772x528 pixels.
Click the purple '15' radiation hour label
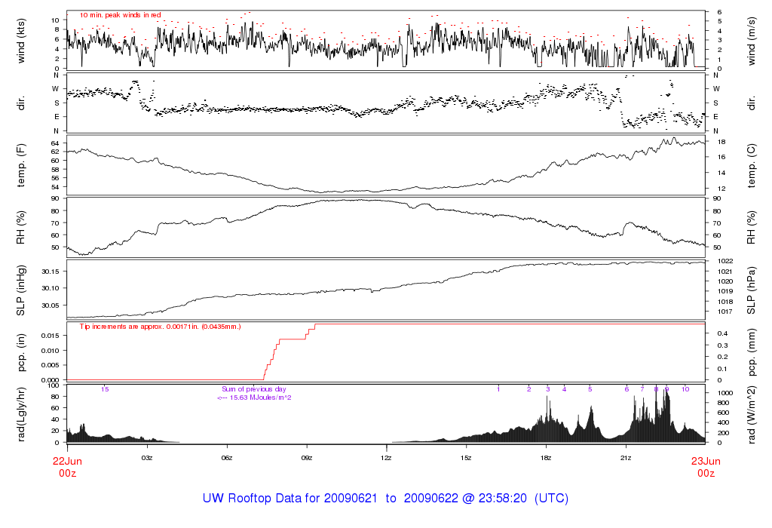pyautogui.click(x=105, y=389)
